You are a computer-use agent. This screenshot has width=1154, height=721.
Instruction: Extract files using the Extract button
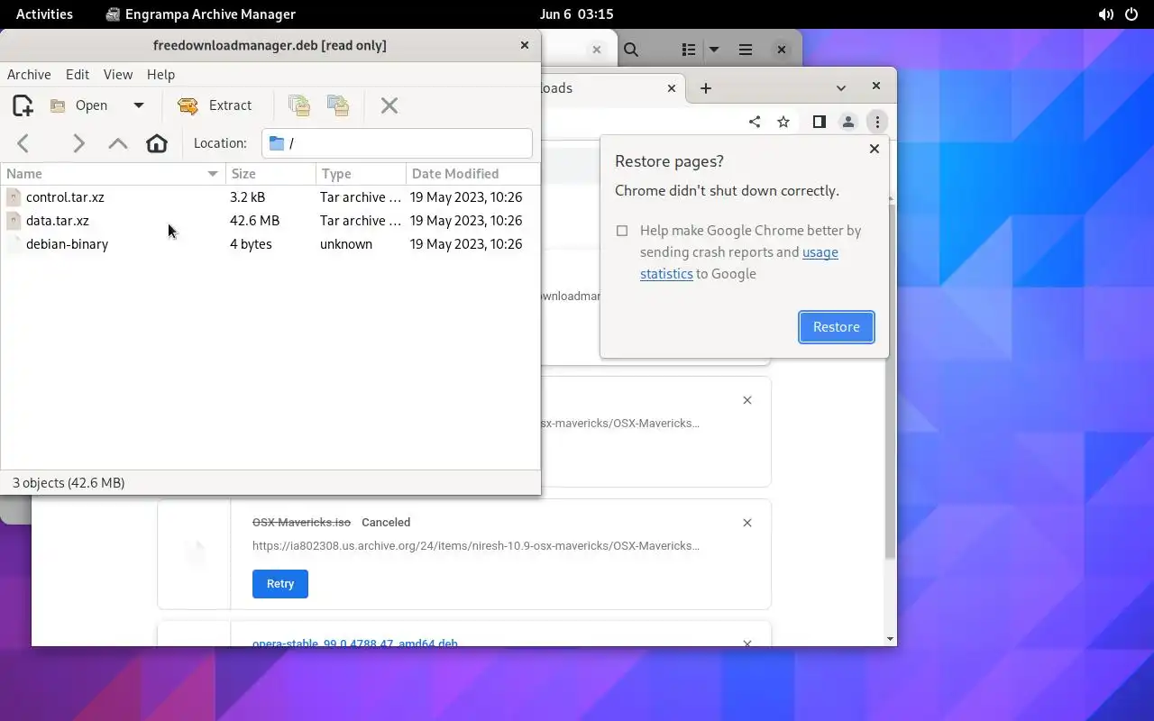(215, 105)
